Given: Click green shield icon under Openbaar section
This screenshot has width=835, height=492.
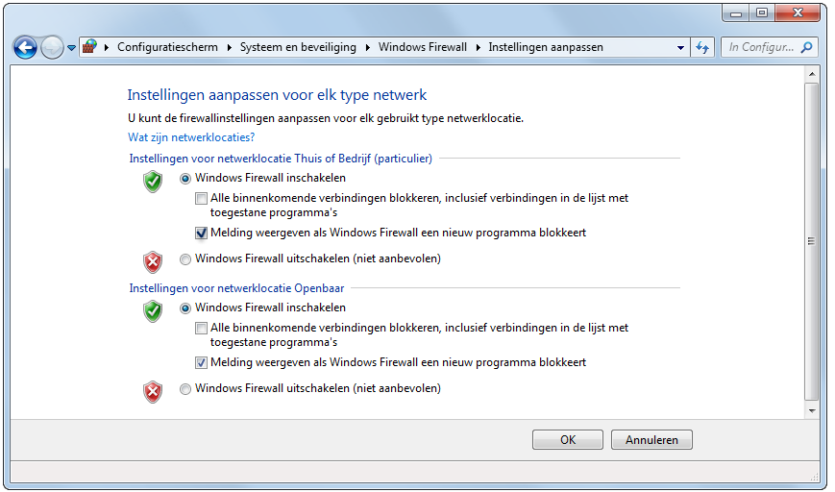Looking at the screenshot, I should click(153, 310).
